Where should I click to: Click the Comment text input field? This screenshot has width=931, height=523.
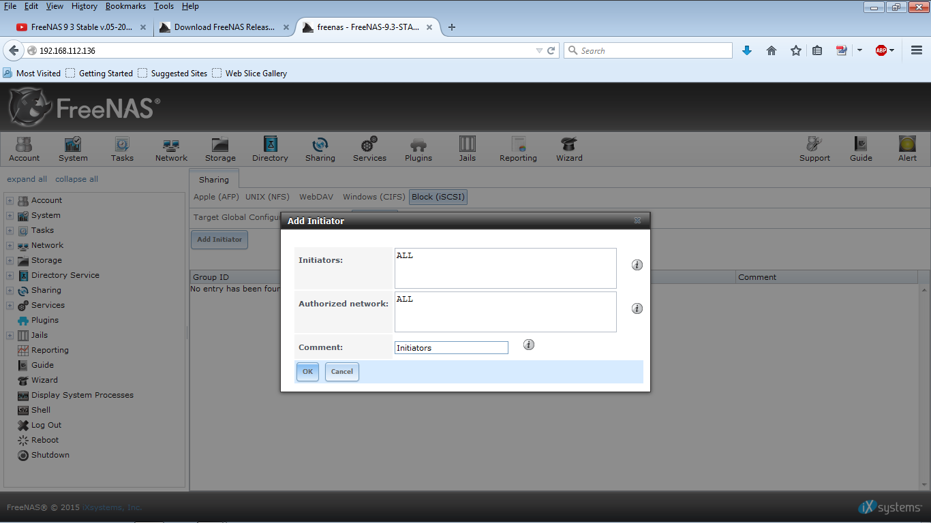point(451,348)
